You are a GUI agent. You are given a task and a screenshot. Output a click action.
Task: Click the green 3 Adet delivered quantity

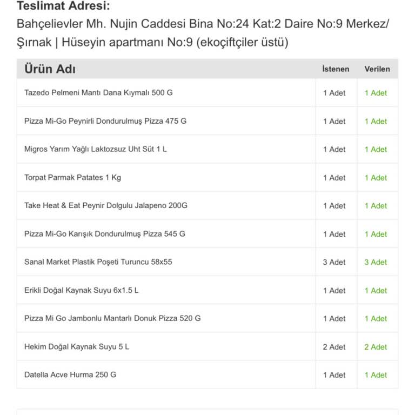click(376, 262)
